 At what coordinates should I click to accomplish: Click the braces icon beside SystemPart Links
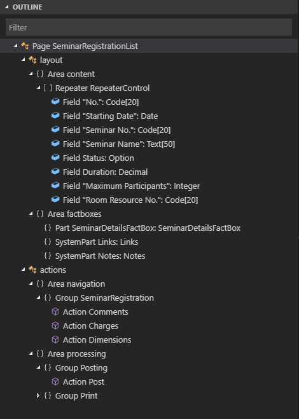pyautogui.click(x=48, y=242)
